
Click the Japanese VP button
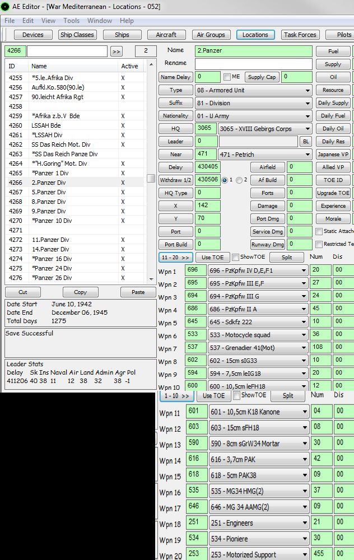[333, 155]
